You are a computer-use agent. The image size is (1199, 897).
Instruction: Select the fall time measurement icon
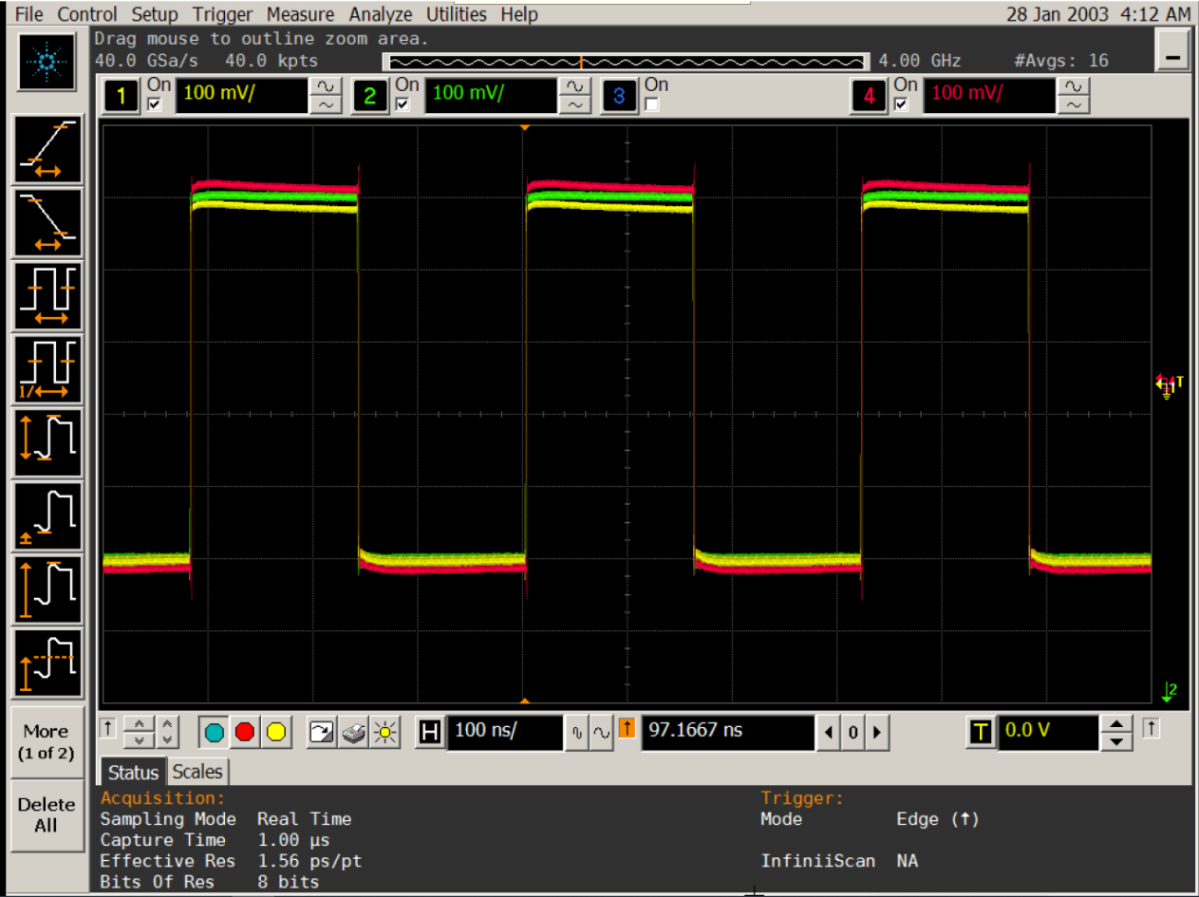pos(47,222)
